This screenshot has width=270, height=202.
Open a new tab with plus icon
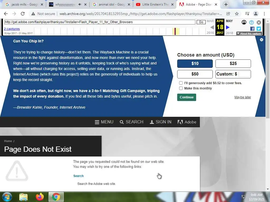tap(226, 5)
